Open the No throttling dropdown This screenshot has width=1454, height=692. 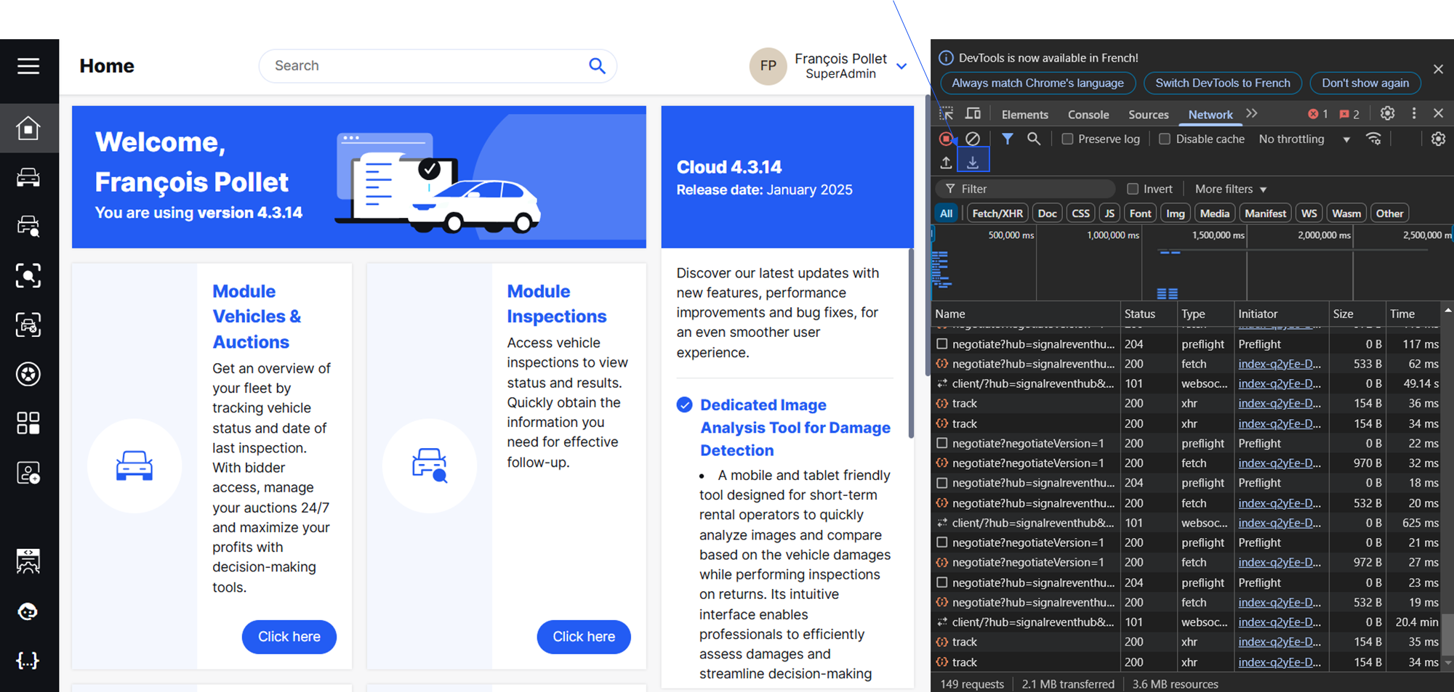coord(1304,139)
